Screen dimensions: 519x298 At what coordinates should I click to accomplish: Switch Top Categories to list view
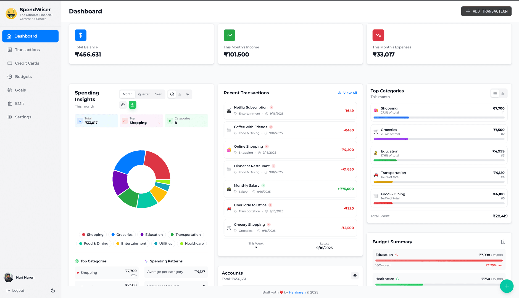[495, 94]
